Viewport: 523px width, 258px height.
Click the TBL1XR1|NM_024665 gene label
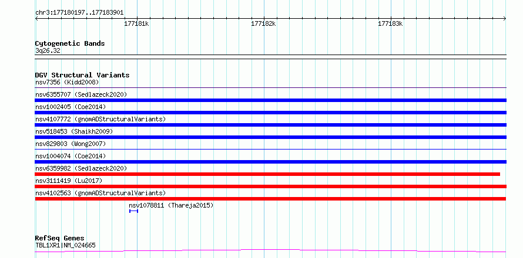click(65, 246)
